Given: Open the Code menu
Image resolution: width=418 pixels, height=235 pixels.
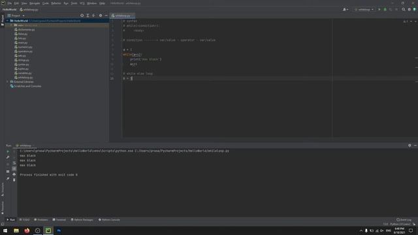Looking at the screenshot, I should [x=46, y=3].
